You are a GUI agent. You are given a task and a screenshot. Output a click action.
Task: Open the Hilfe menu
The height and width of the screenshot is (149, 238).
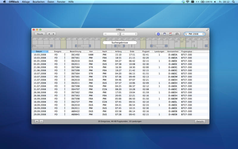[x=71, y=2]
